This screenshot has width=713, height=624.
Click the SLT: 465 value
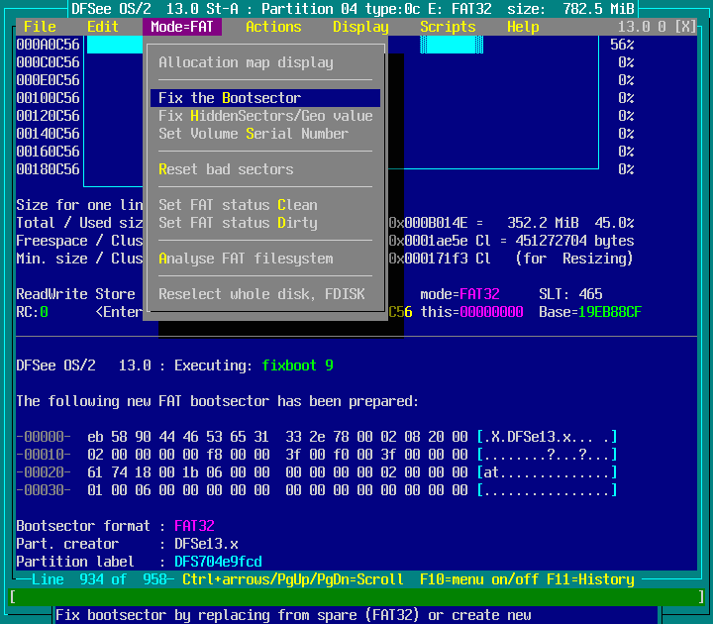pyautogui.click(x=570, y=294)
